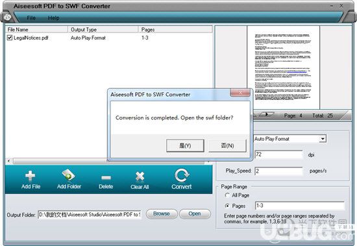Click the File Name column header
The width and height of the screenshot is (357, 246).
(37, 29)
